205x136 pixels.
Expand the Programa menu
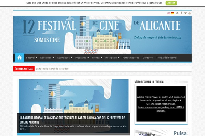coord(82,58)
